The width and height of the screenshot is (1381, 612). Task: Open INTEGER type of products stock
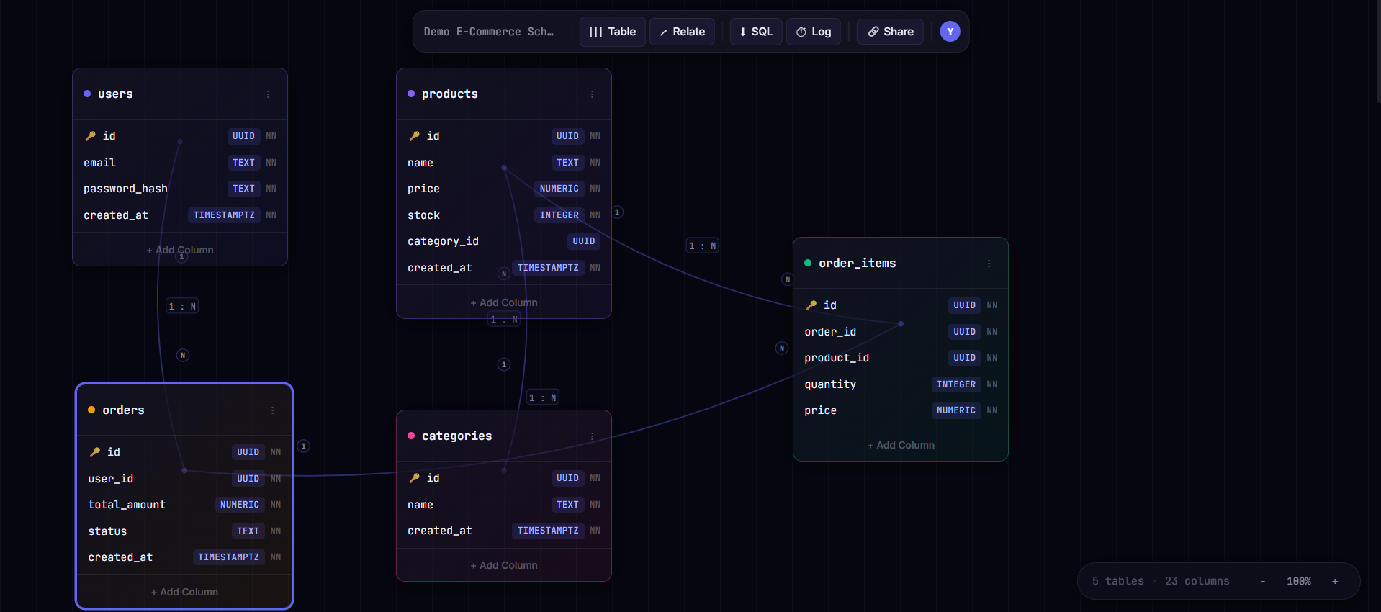(x=559, y=215)
